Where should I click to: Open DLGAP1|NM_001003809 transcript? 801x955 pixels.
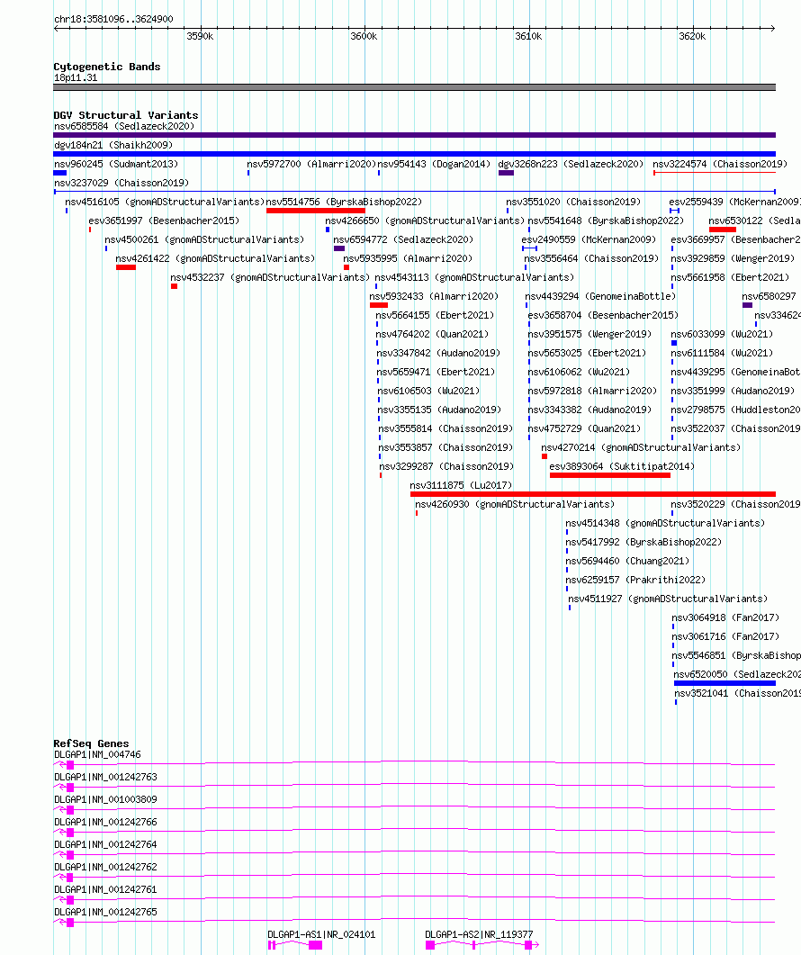click(105, 799)
